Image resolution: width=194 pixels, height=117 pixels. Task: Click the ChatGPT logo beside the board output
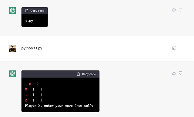pyautogui.click(x=12, y=74)
